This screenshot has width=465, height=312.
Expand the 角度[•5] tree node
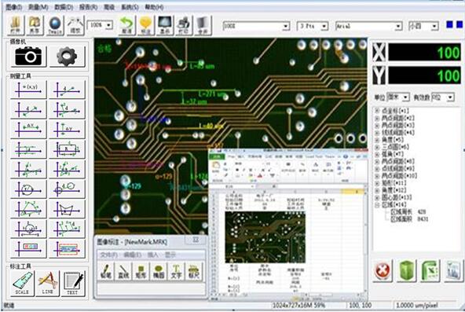(x=377, y=140)
